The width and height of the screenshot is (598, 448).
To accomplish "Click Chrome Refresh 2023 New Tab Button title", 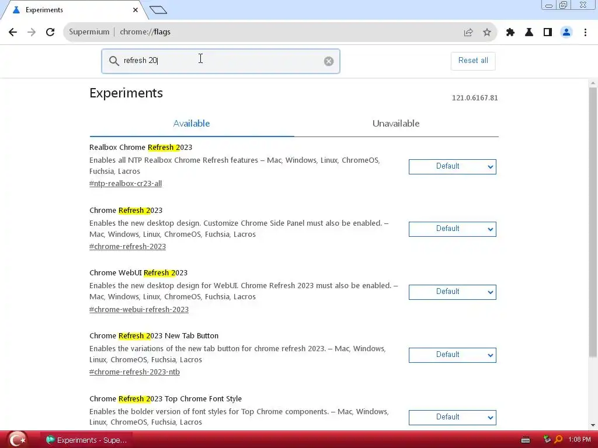I will (154, 335).
